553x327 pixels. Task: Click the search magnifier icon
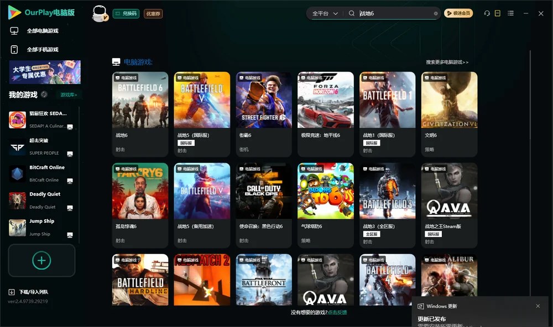pyautogui.click(x=352, y=13)
